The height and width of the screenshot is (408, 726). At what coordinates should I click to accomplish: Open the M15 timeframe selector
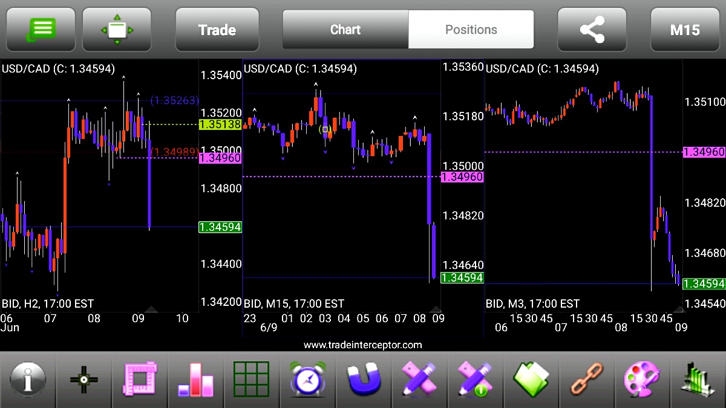685,29
